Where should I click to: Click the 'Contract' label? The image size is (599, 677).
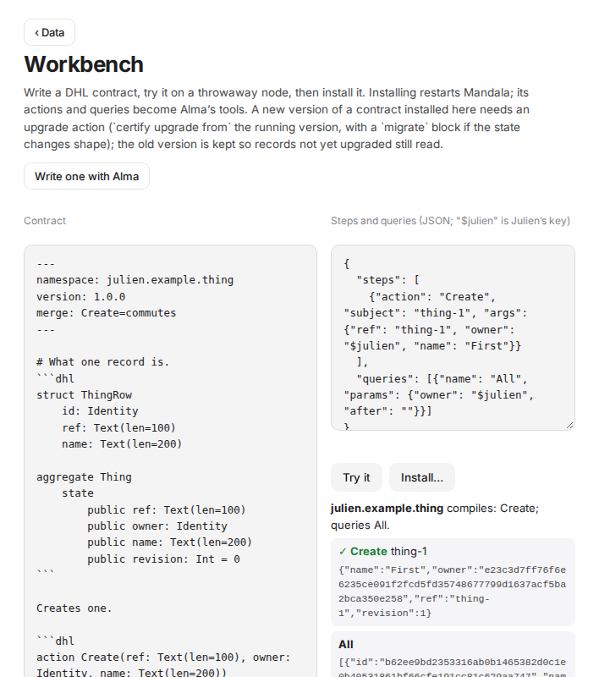tap(45, 221)
